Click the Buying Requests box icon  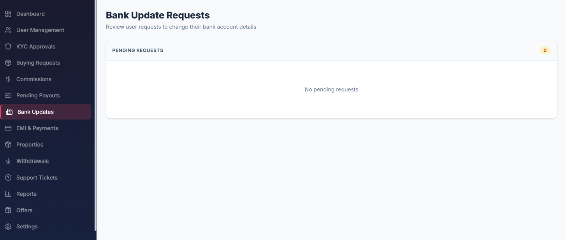[8, 63]
